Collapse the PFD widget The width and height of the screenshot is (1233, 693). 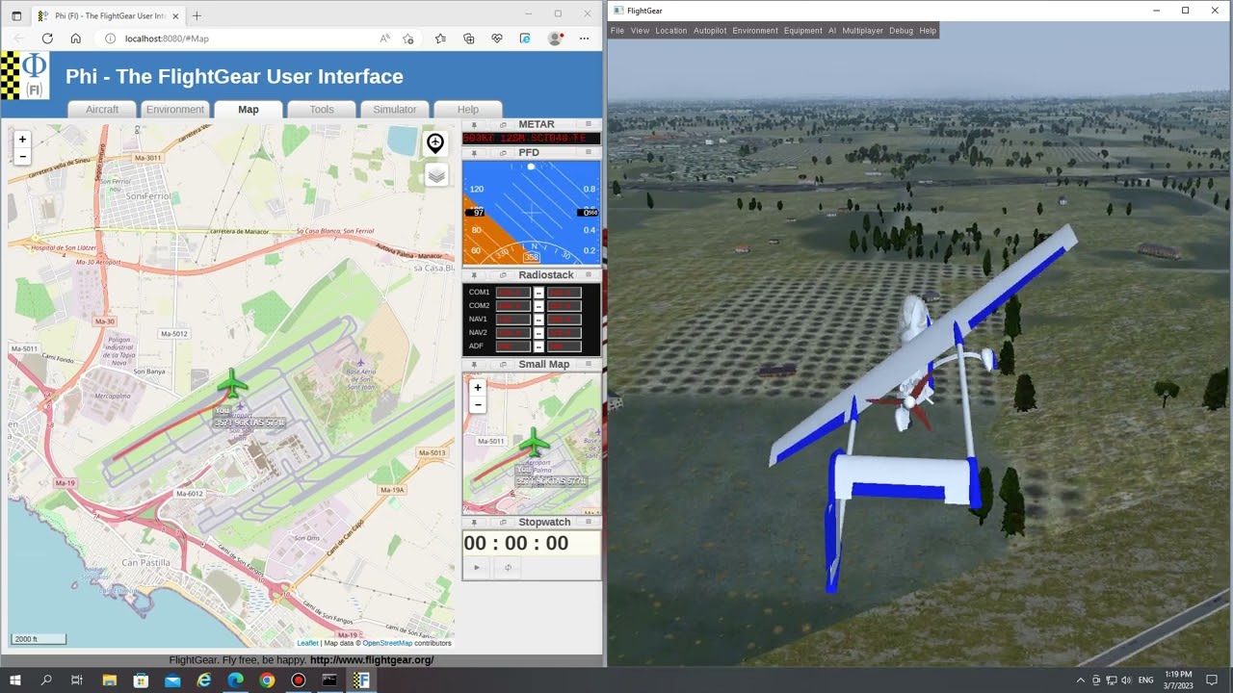tap(590, 153)
